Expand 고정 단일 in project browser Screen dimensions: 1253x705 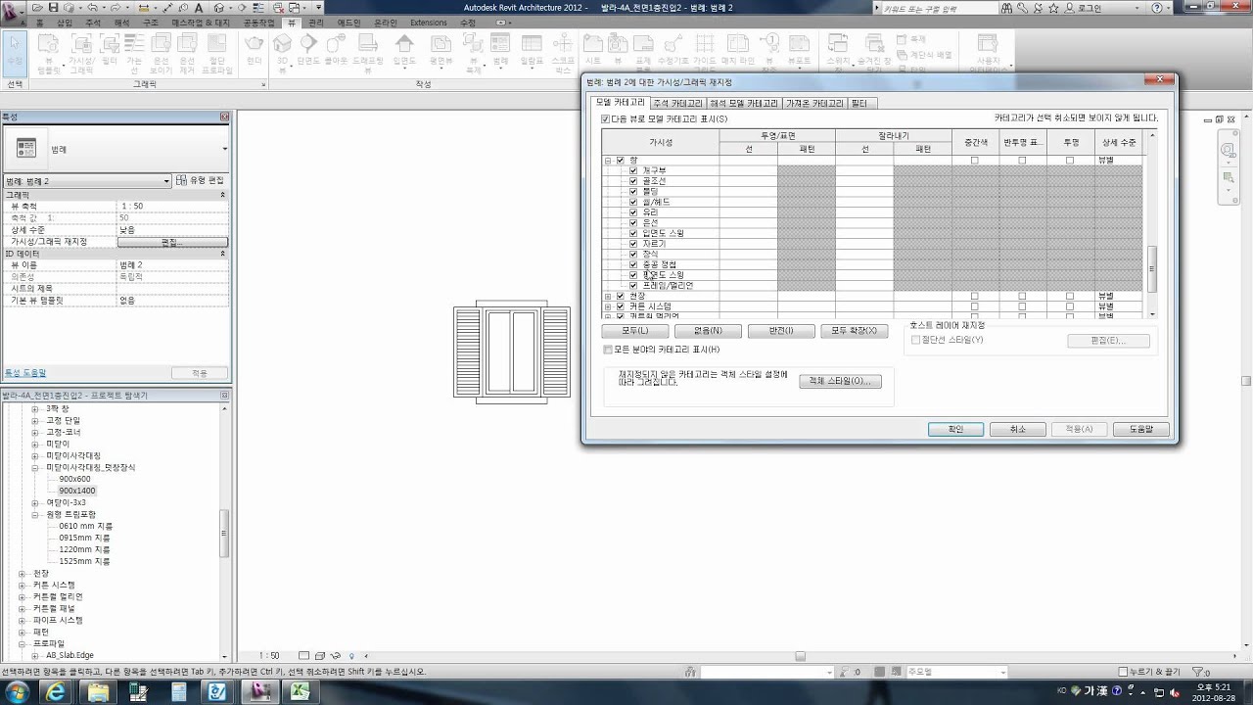point(35,420)
